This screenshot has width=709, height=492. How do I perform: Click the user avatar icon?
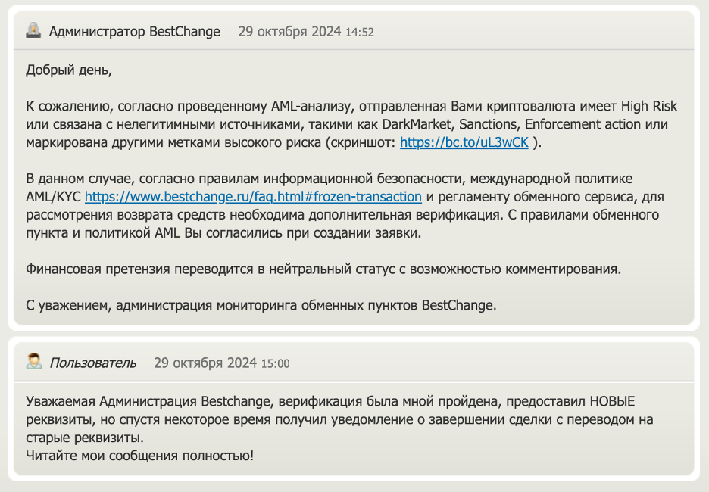(34, 362)
